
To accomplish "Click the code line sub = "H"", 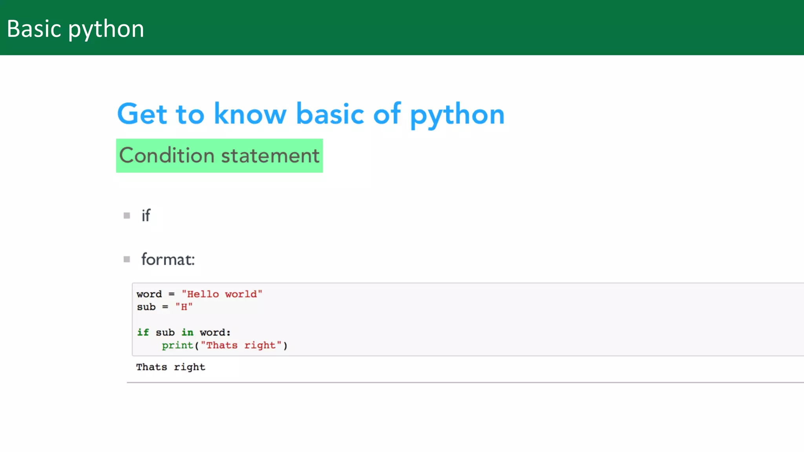I will 164,307.
